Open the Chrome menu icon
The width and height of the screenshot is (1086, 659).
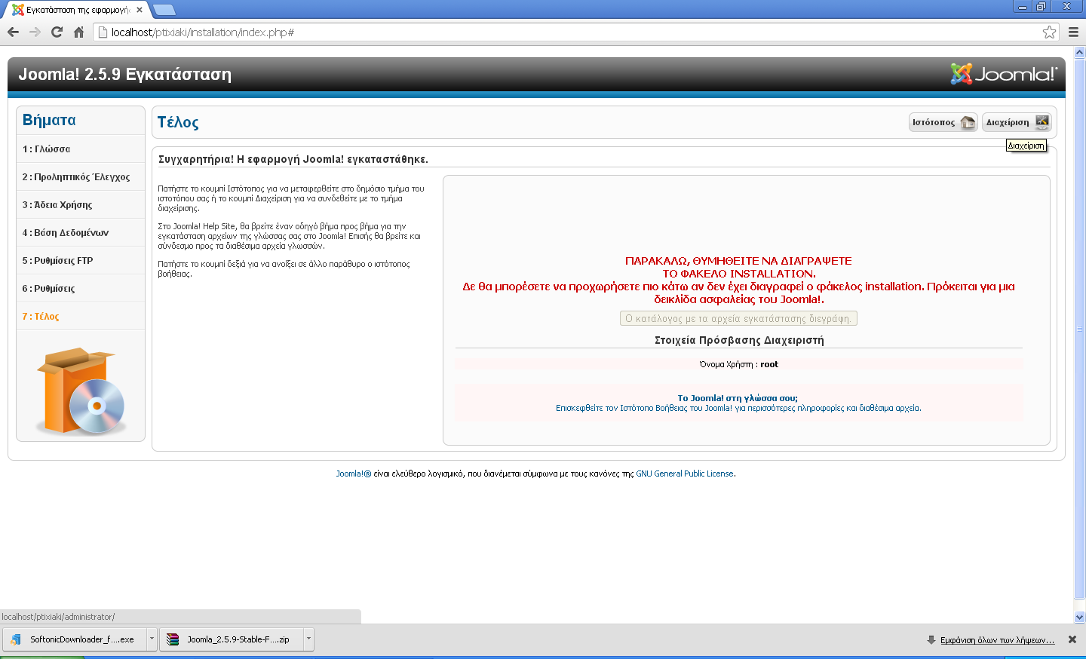(x=1073, y=32)
